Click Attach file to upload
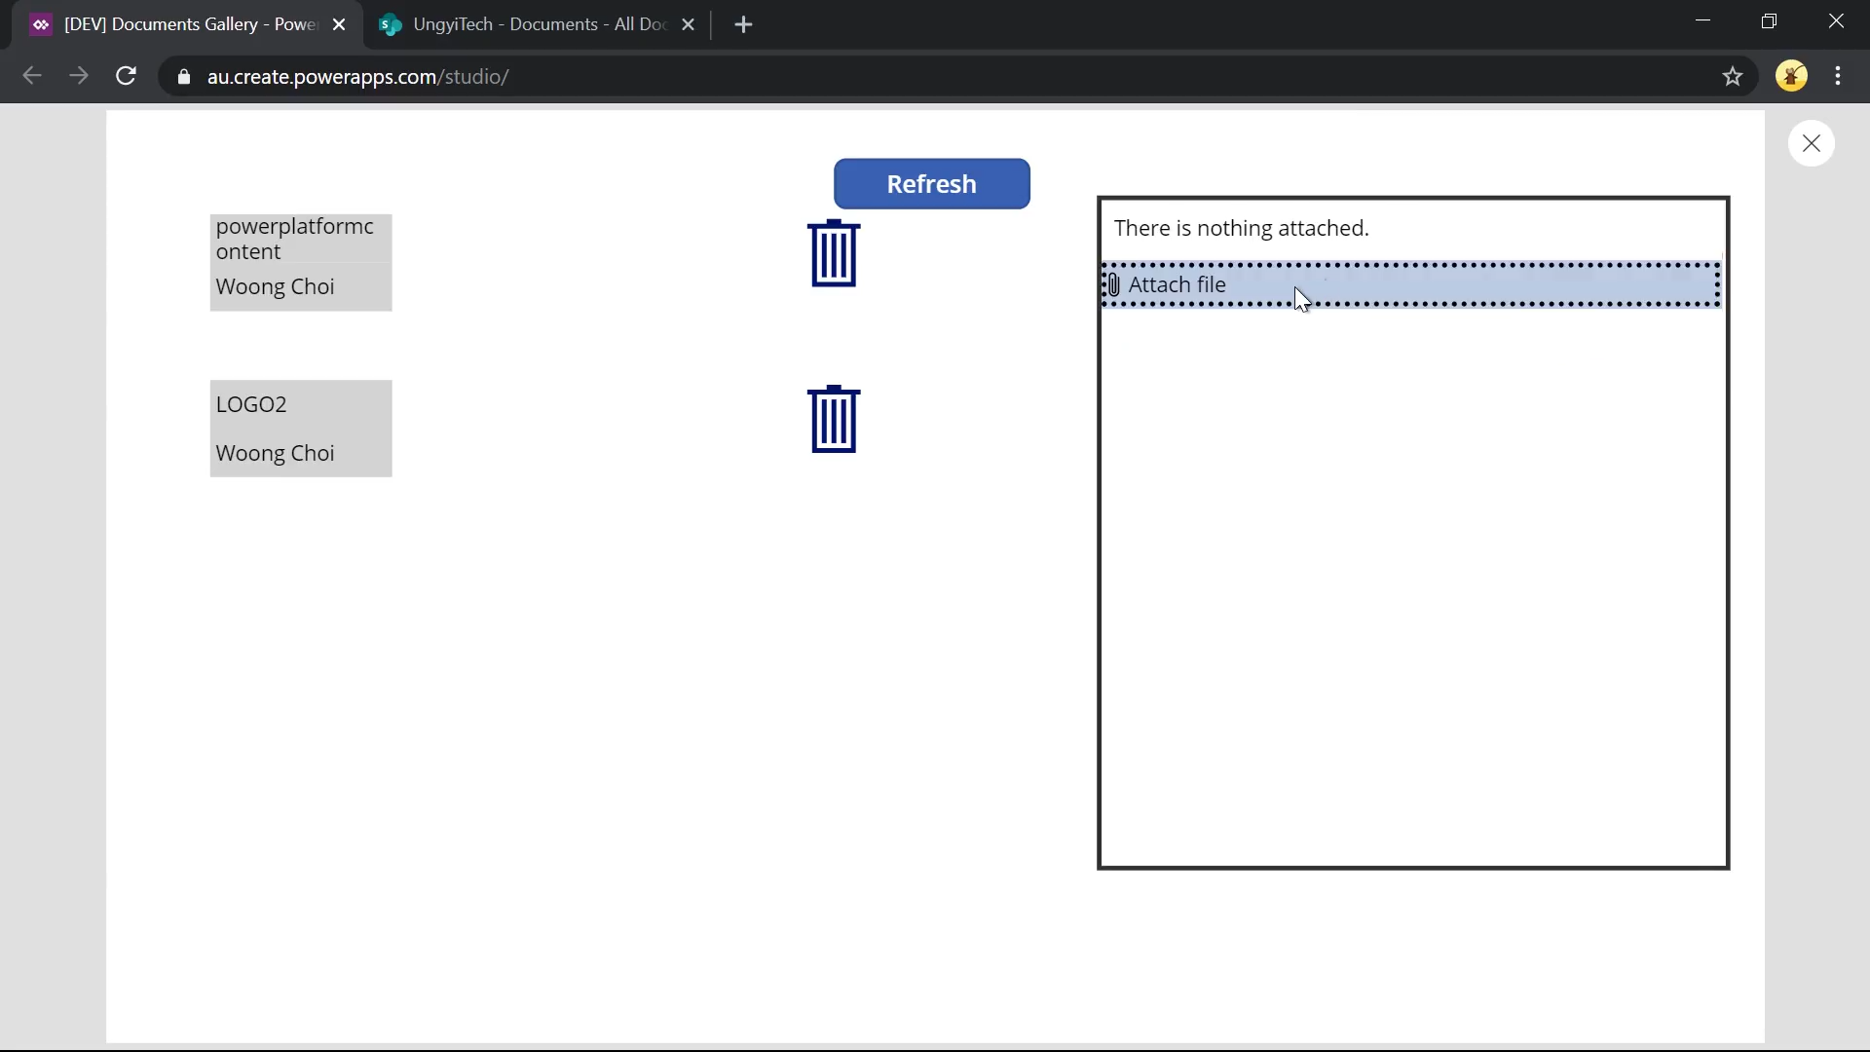Viewport: 1870px width, 1052px height. [1177, 285]
